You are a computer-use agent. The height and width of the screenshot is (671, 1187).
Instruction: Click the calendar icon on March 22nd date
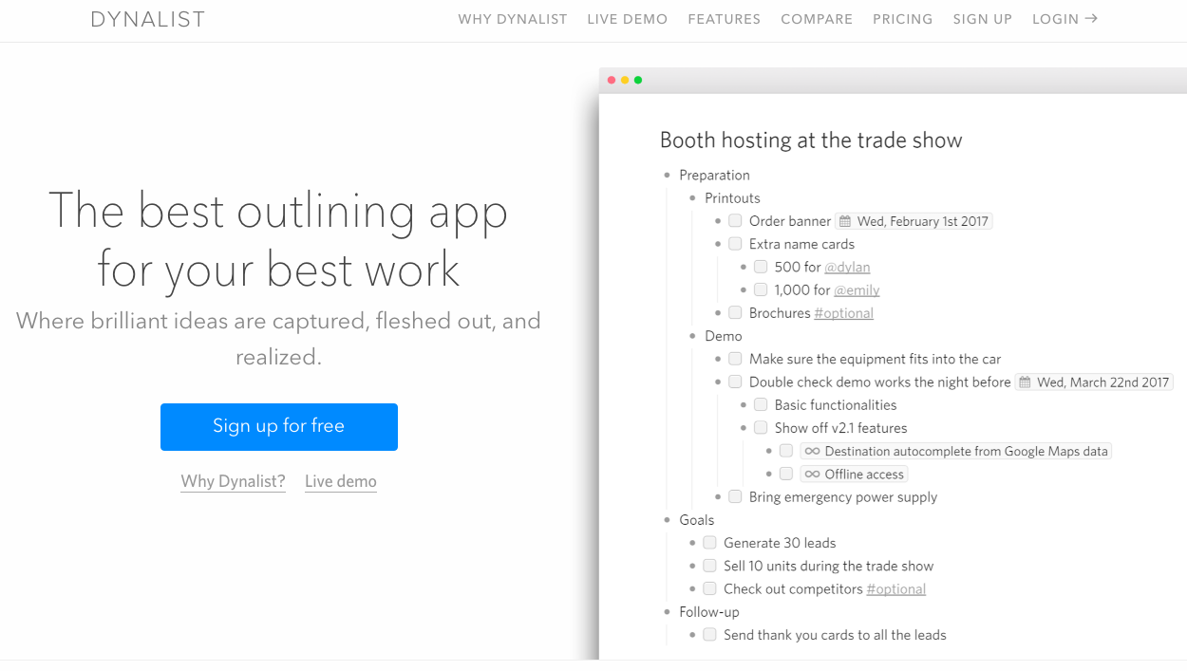point(1025,382)
